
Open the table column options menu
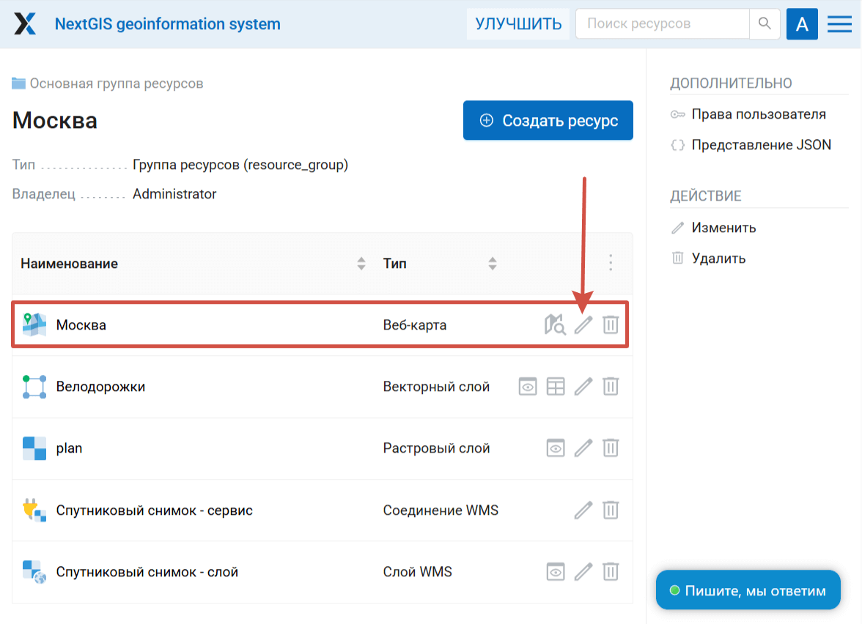click(x=611, y=264)
